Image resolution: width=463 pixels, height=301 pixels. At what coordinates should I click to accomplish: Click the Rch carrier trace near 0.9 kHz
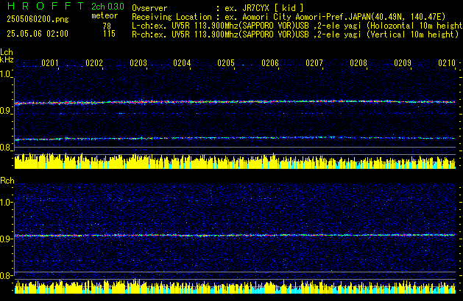point(235,236)
